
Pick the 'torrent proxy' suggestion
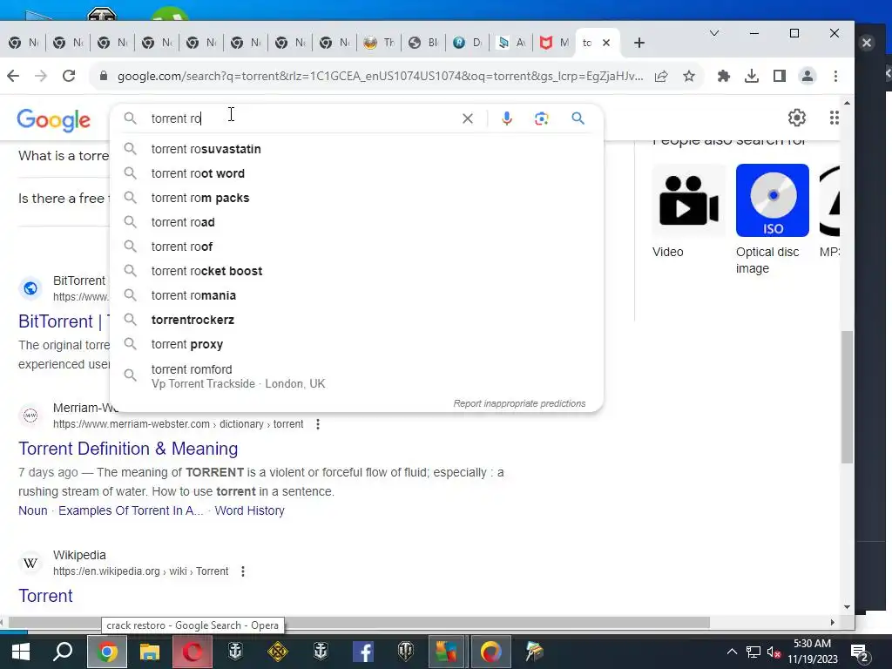point(356,345)
